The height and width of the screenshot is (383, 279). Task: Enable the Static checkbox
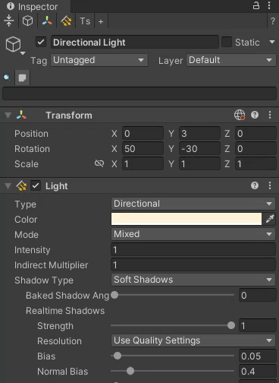coord(227,42)
